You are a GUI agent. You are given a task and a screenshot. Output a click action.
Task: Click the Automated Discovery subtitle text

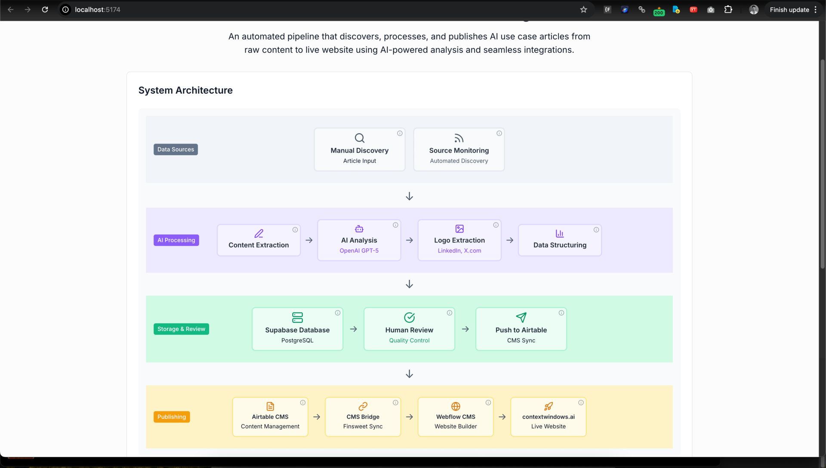point(459,161)
